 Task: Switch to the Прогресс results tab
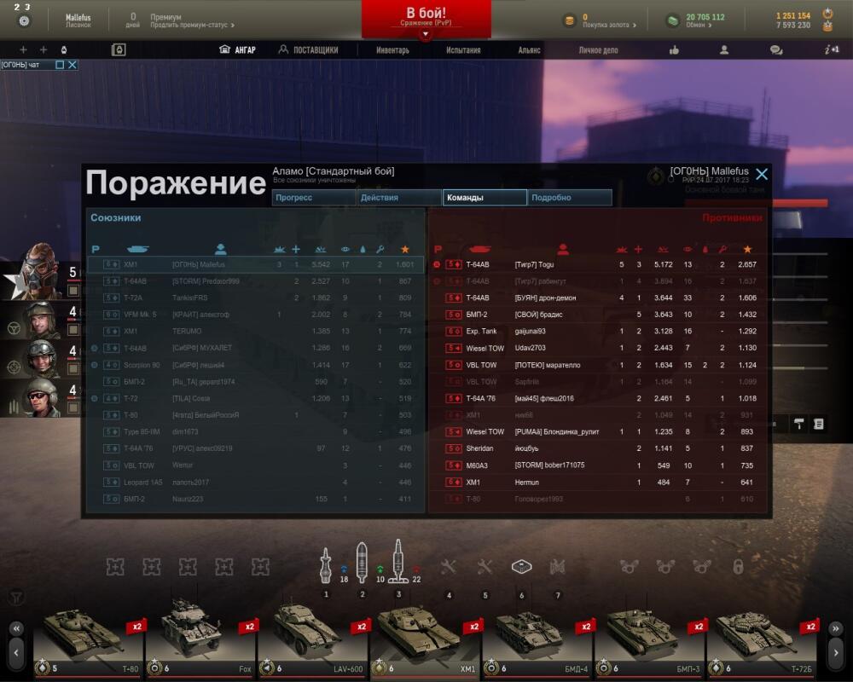tap(314, 198)
